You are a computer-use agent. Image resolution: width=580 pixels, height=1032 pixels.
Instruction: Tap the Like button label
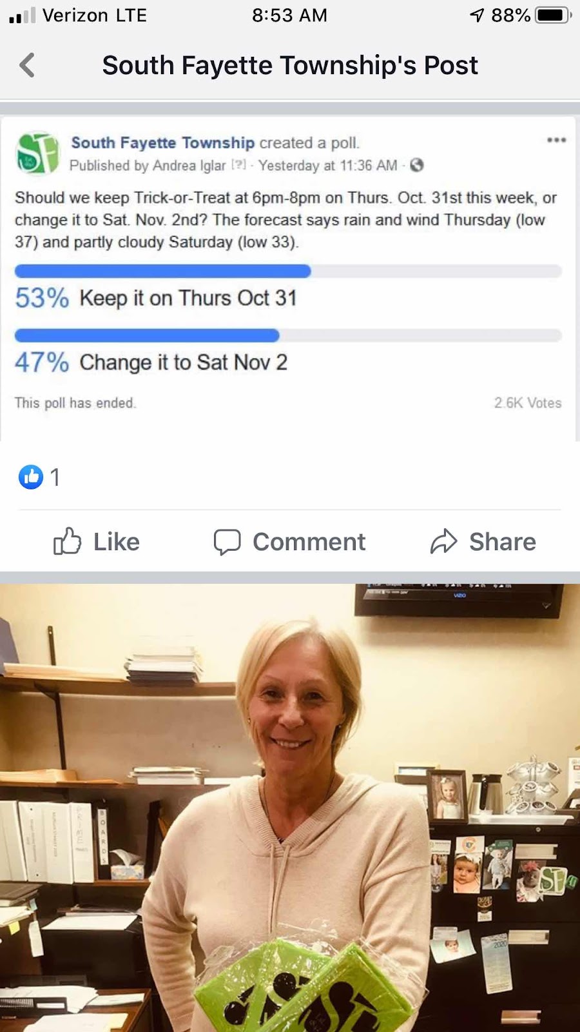[117, 542]
